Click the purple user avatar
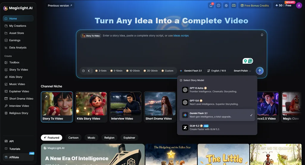This screenshot has width=305, height=165. click(299, 6)
